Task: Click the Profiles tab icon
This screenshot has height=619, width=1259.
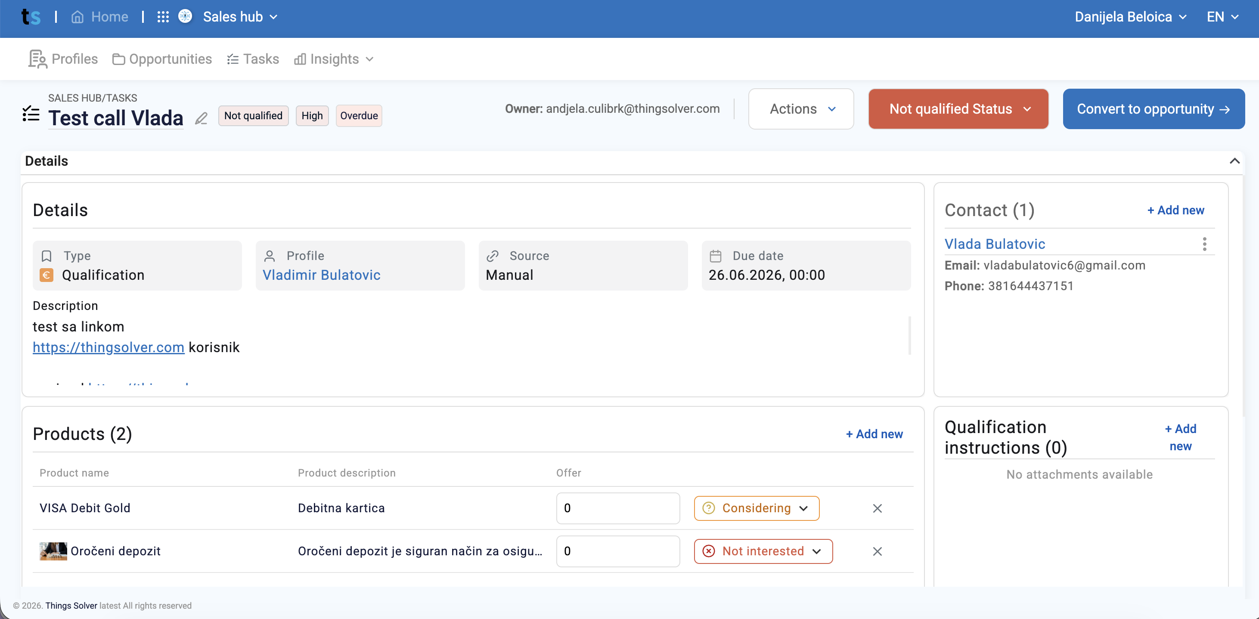Action: (x=37, y=59)
